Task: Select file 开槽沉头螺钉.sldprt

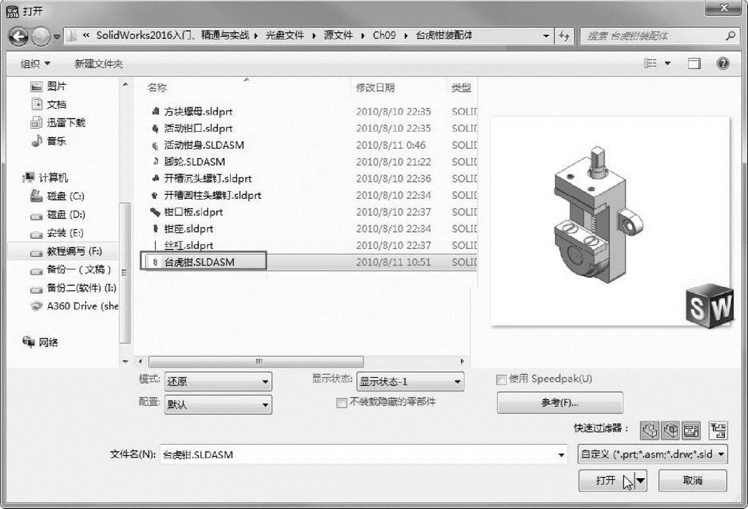Action: (201, 178)
